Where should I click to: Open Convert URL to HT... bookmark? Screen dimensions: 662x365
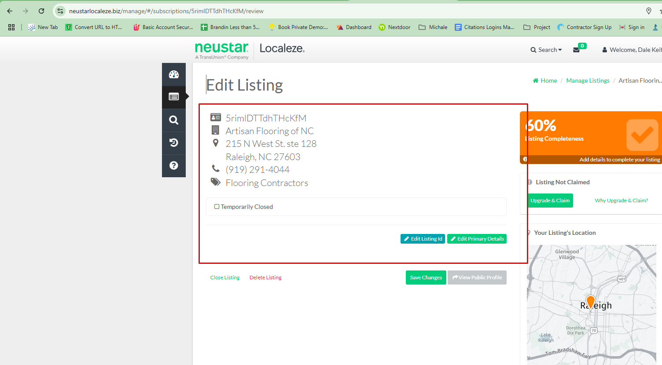94,27
